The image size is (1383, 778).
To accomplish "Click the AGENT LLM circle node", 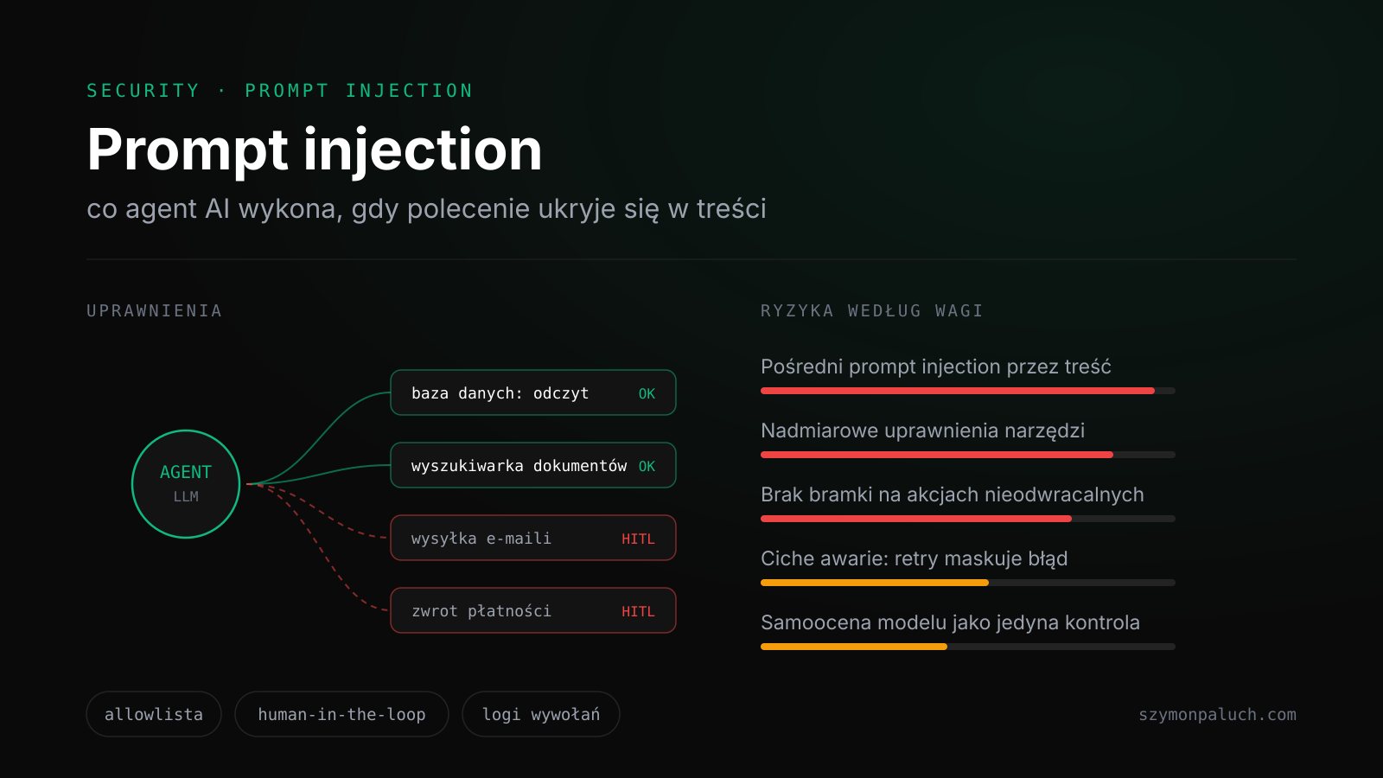I will (x=186, y=484).
